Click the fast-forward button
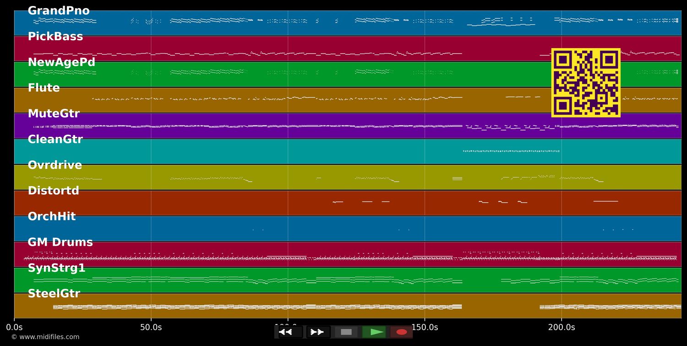 (317, 332)
